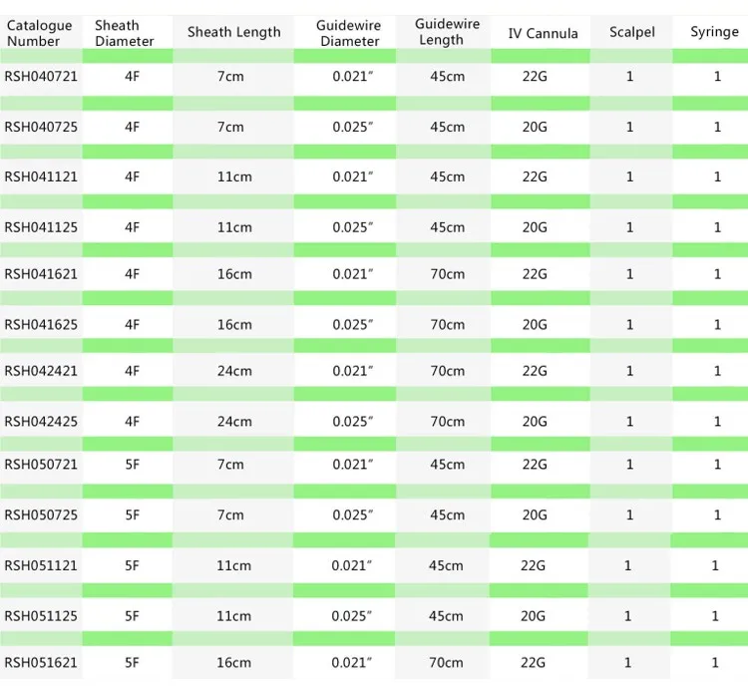Click the Sheath Diameter column header

[x=125, y=33]
